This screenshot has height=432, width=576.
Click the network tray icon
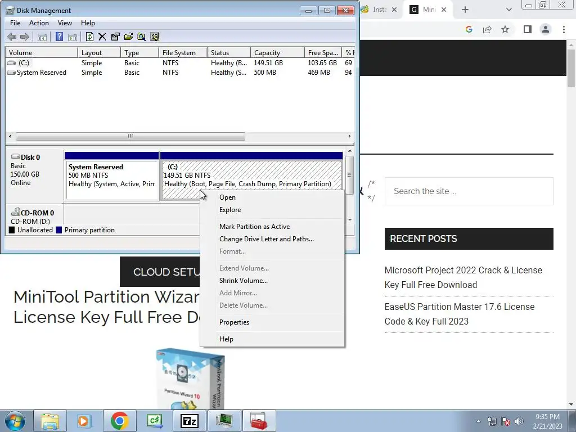[x=492, y=421]
